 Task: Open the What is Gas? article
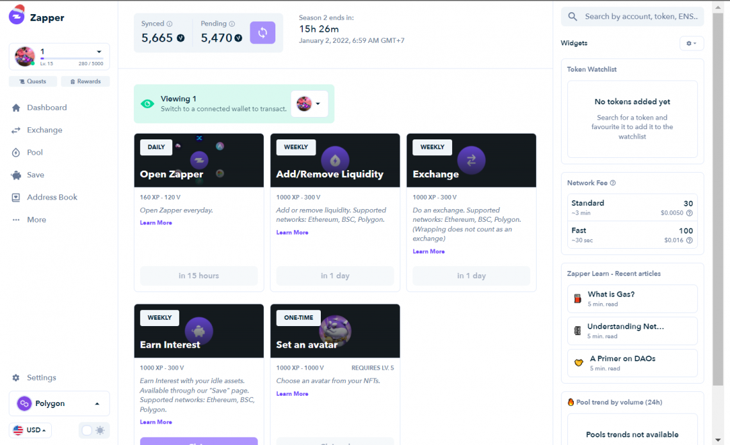click(632, 299)
